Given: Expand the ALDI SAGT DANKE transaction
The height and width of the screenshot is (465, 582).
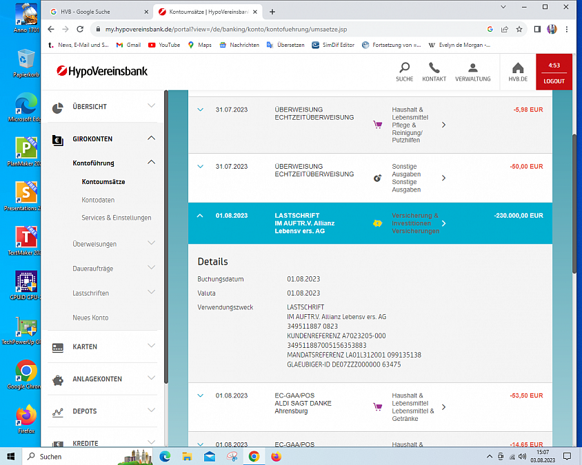Looking at the screenshot, I should pos(200,395).
